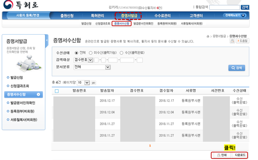This screenshot has width=258, height=160.
Task: Click 발급문서진위확인 in the left sidebar
Action: (23, 103)
